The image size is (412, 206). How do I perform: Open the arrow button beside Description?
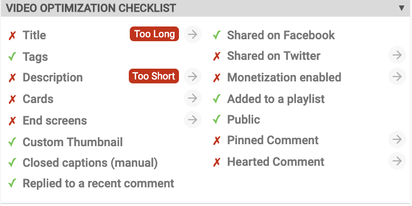click(193, 77)
